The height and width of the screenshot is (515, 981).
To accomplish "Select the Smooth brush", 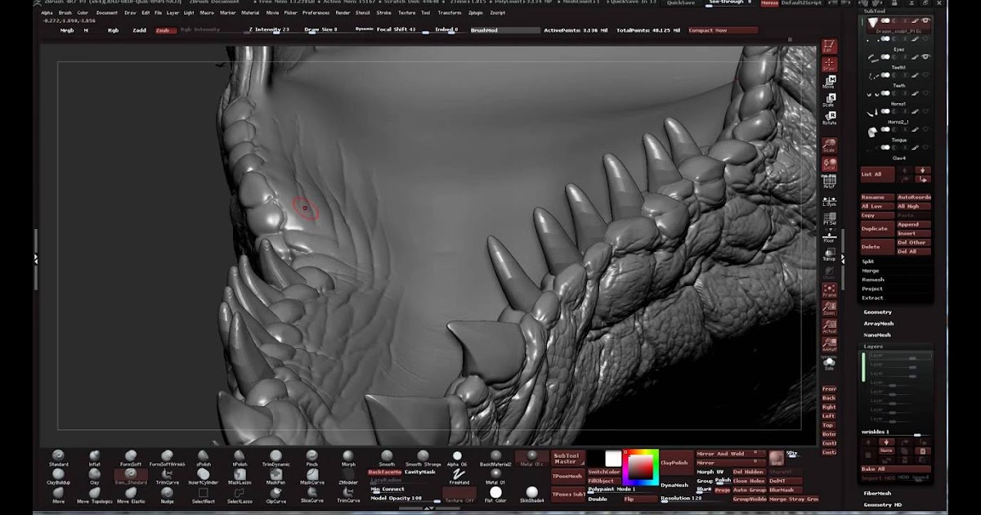I will point(387,458).
